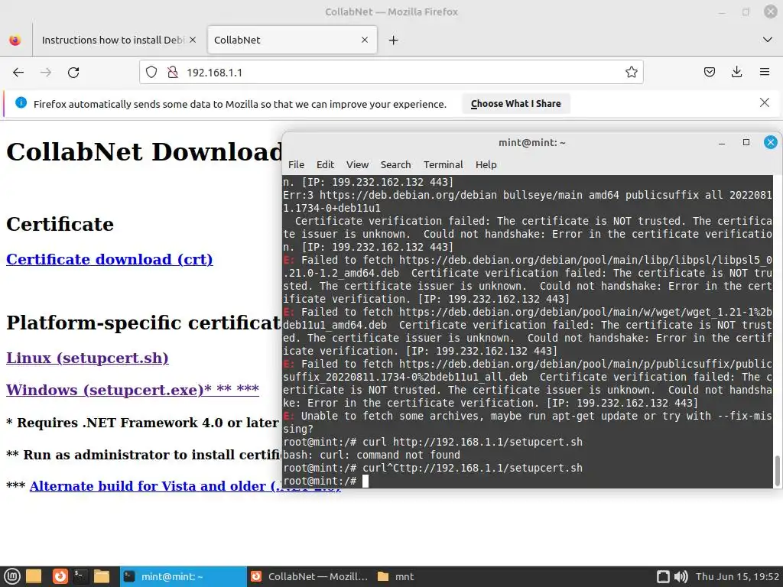Open Firefox hamburger application menu
The image size is (783, 587).
point(764,73)
